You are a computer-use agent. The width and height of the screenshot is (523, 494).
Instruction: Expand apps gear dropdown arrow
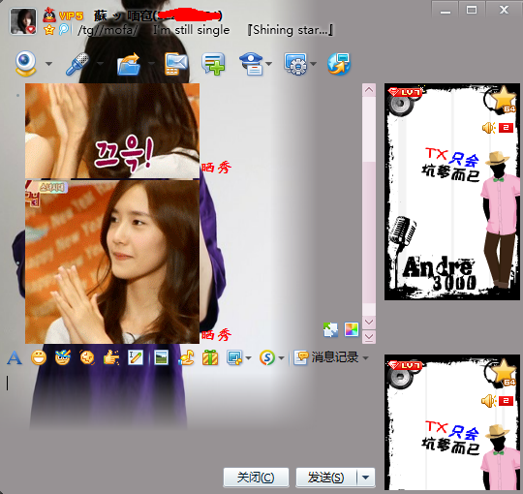point(313,63)
